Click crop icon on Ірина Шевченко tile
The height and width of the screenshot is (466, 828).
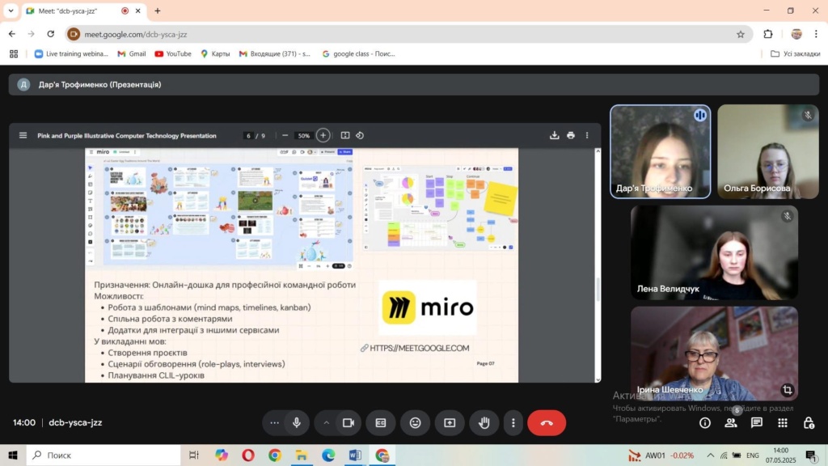click(x=788, y=390)
